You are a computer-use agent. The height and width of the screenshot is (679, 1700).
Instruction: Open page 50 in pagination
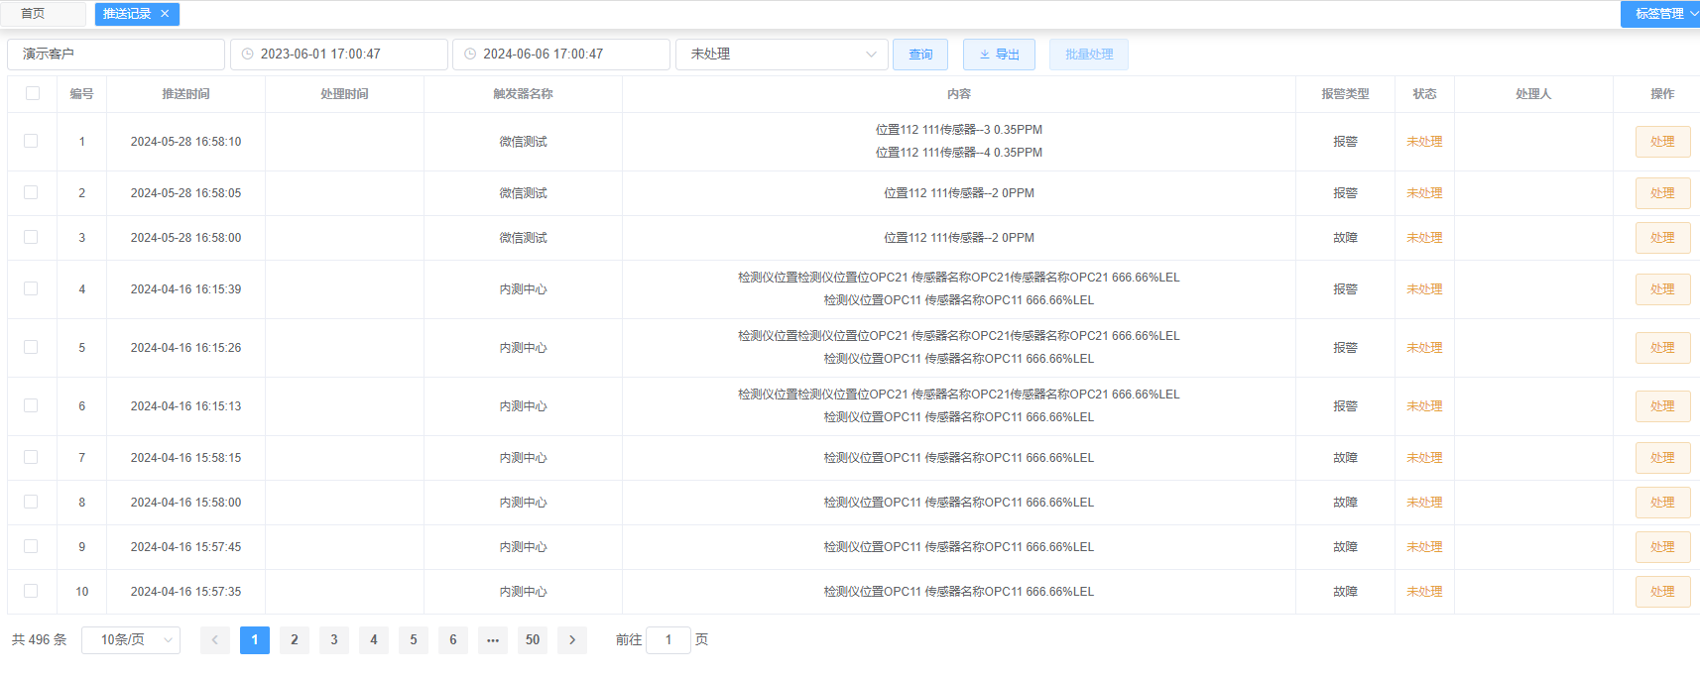click(x=533, y=640)
